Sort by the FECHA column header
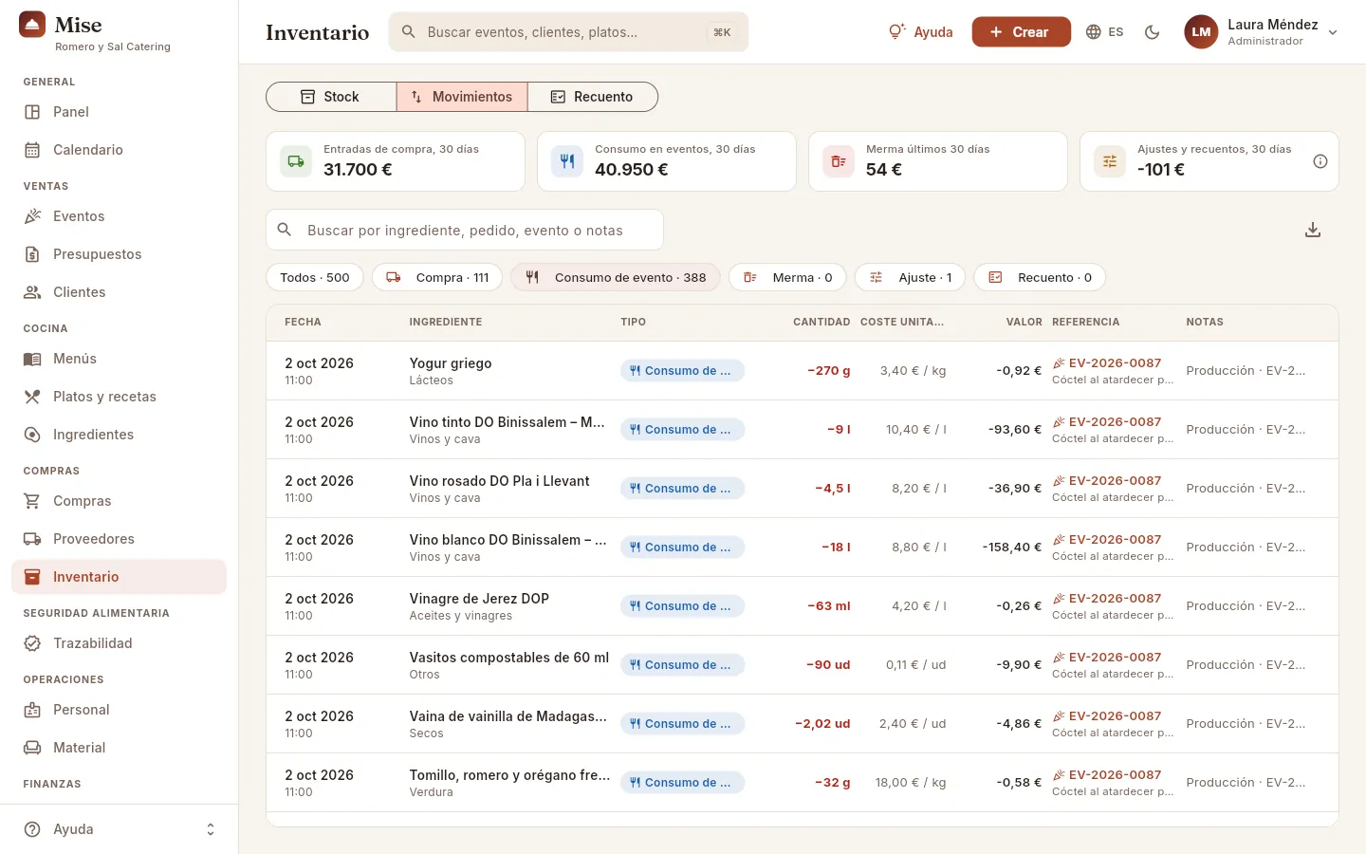The image size is (1366, 854). click(x=303, y=322)
